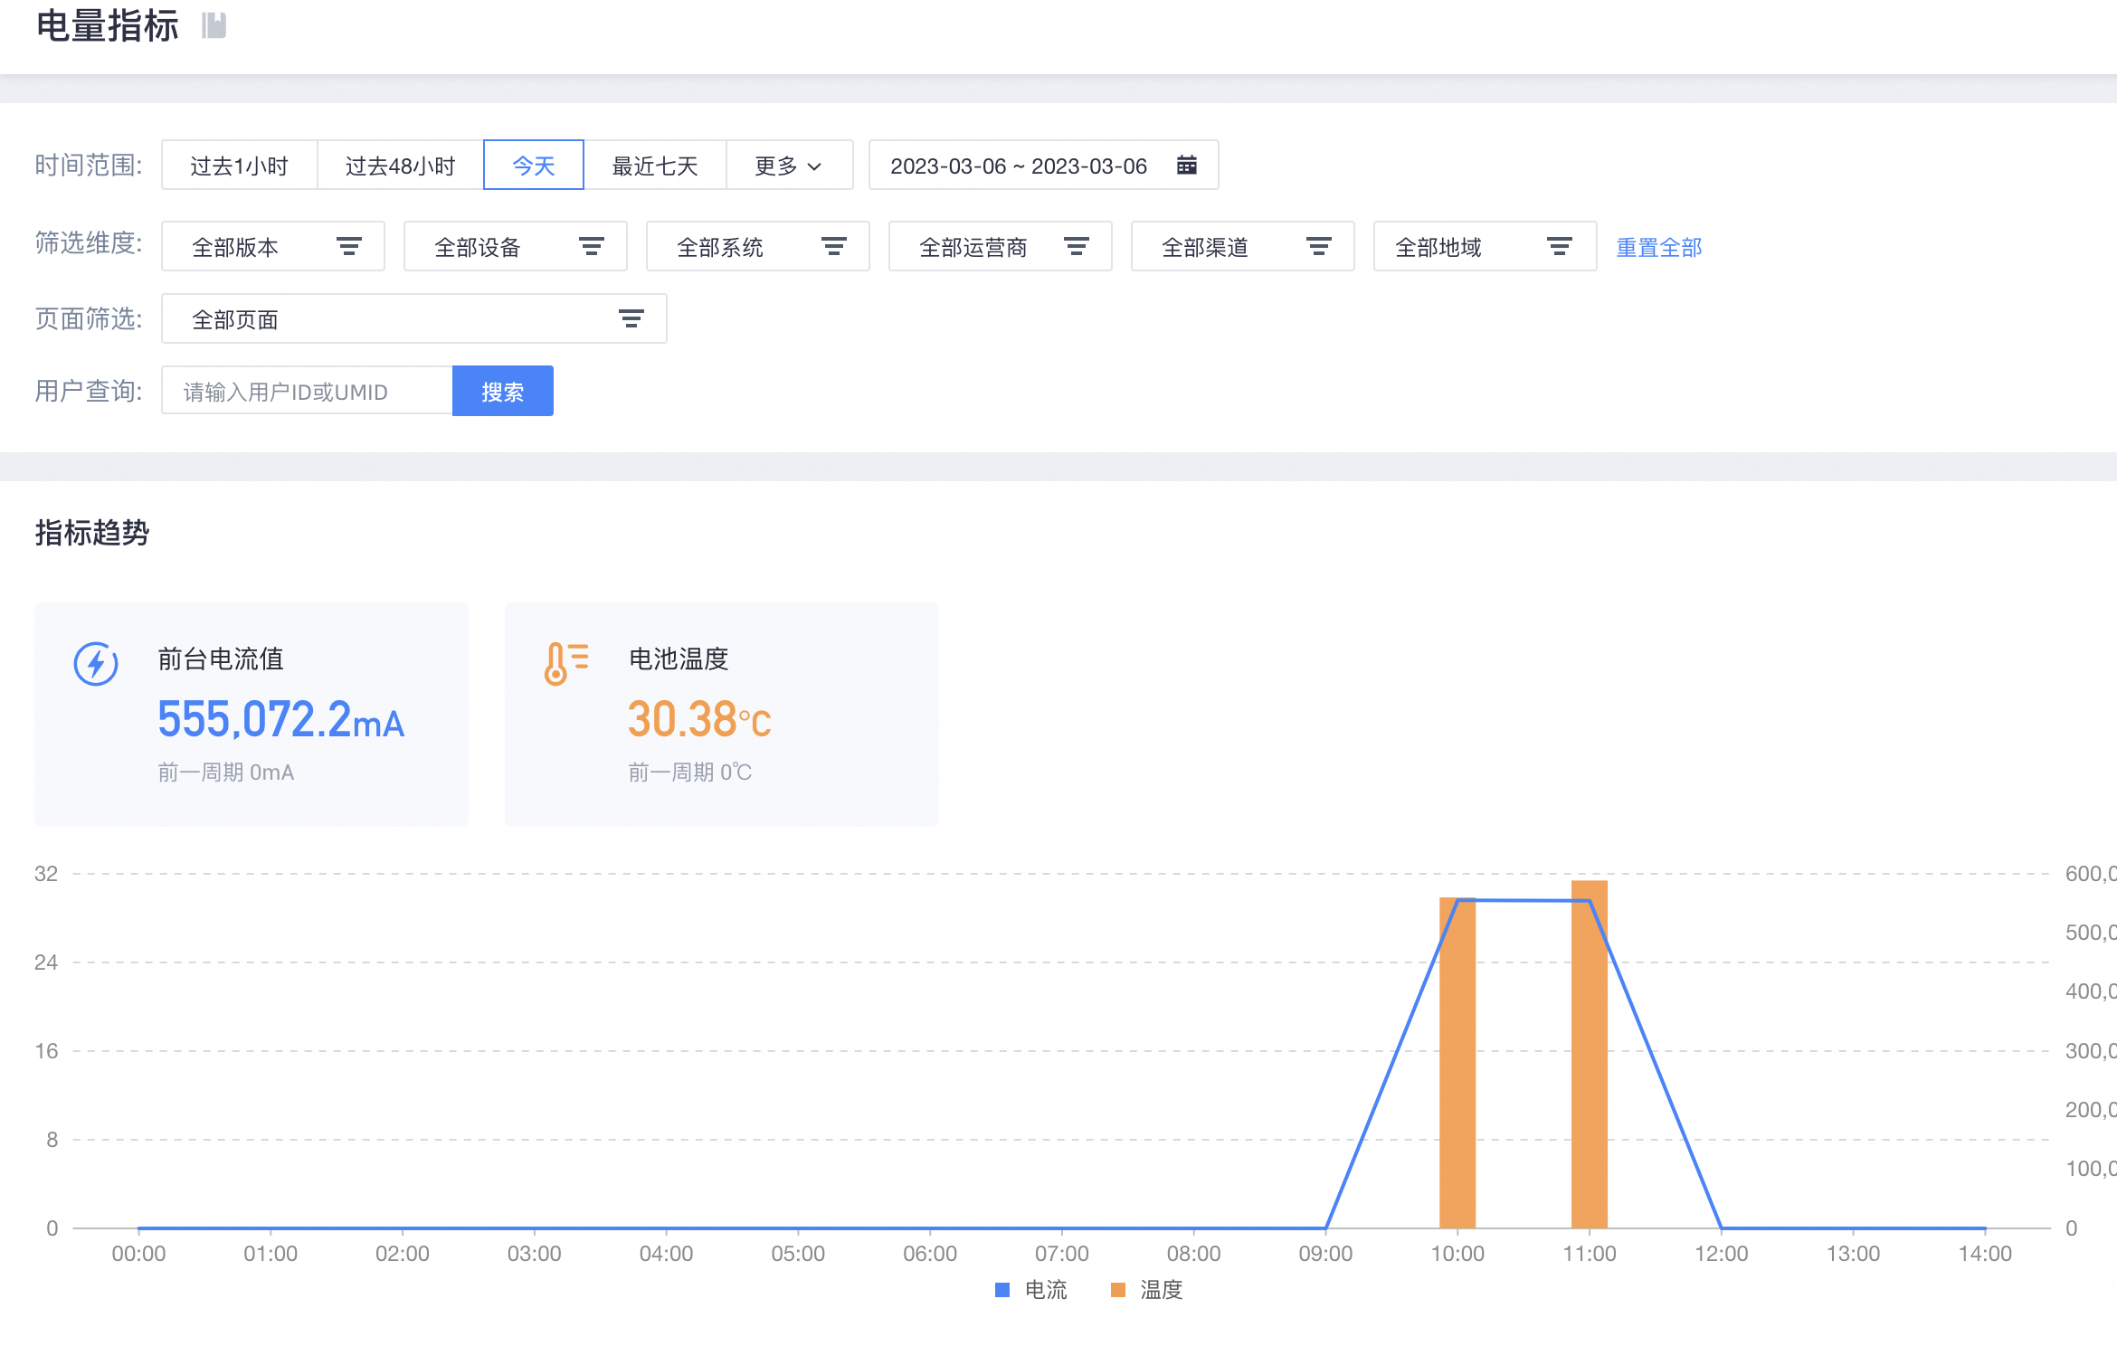
Task: Click the filter icon in 全部渠道
Action: coord(1319,246)
